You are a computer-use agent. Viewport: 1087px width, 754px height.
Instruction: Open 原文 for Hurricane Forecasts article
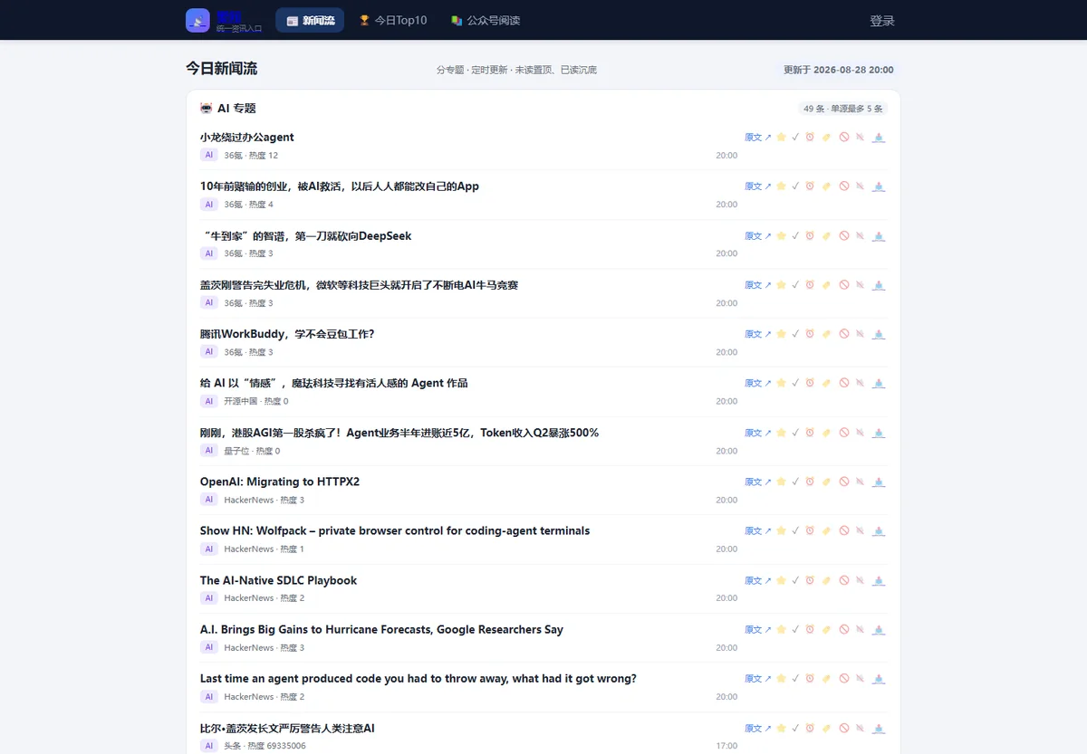pos(757,629)
